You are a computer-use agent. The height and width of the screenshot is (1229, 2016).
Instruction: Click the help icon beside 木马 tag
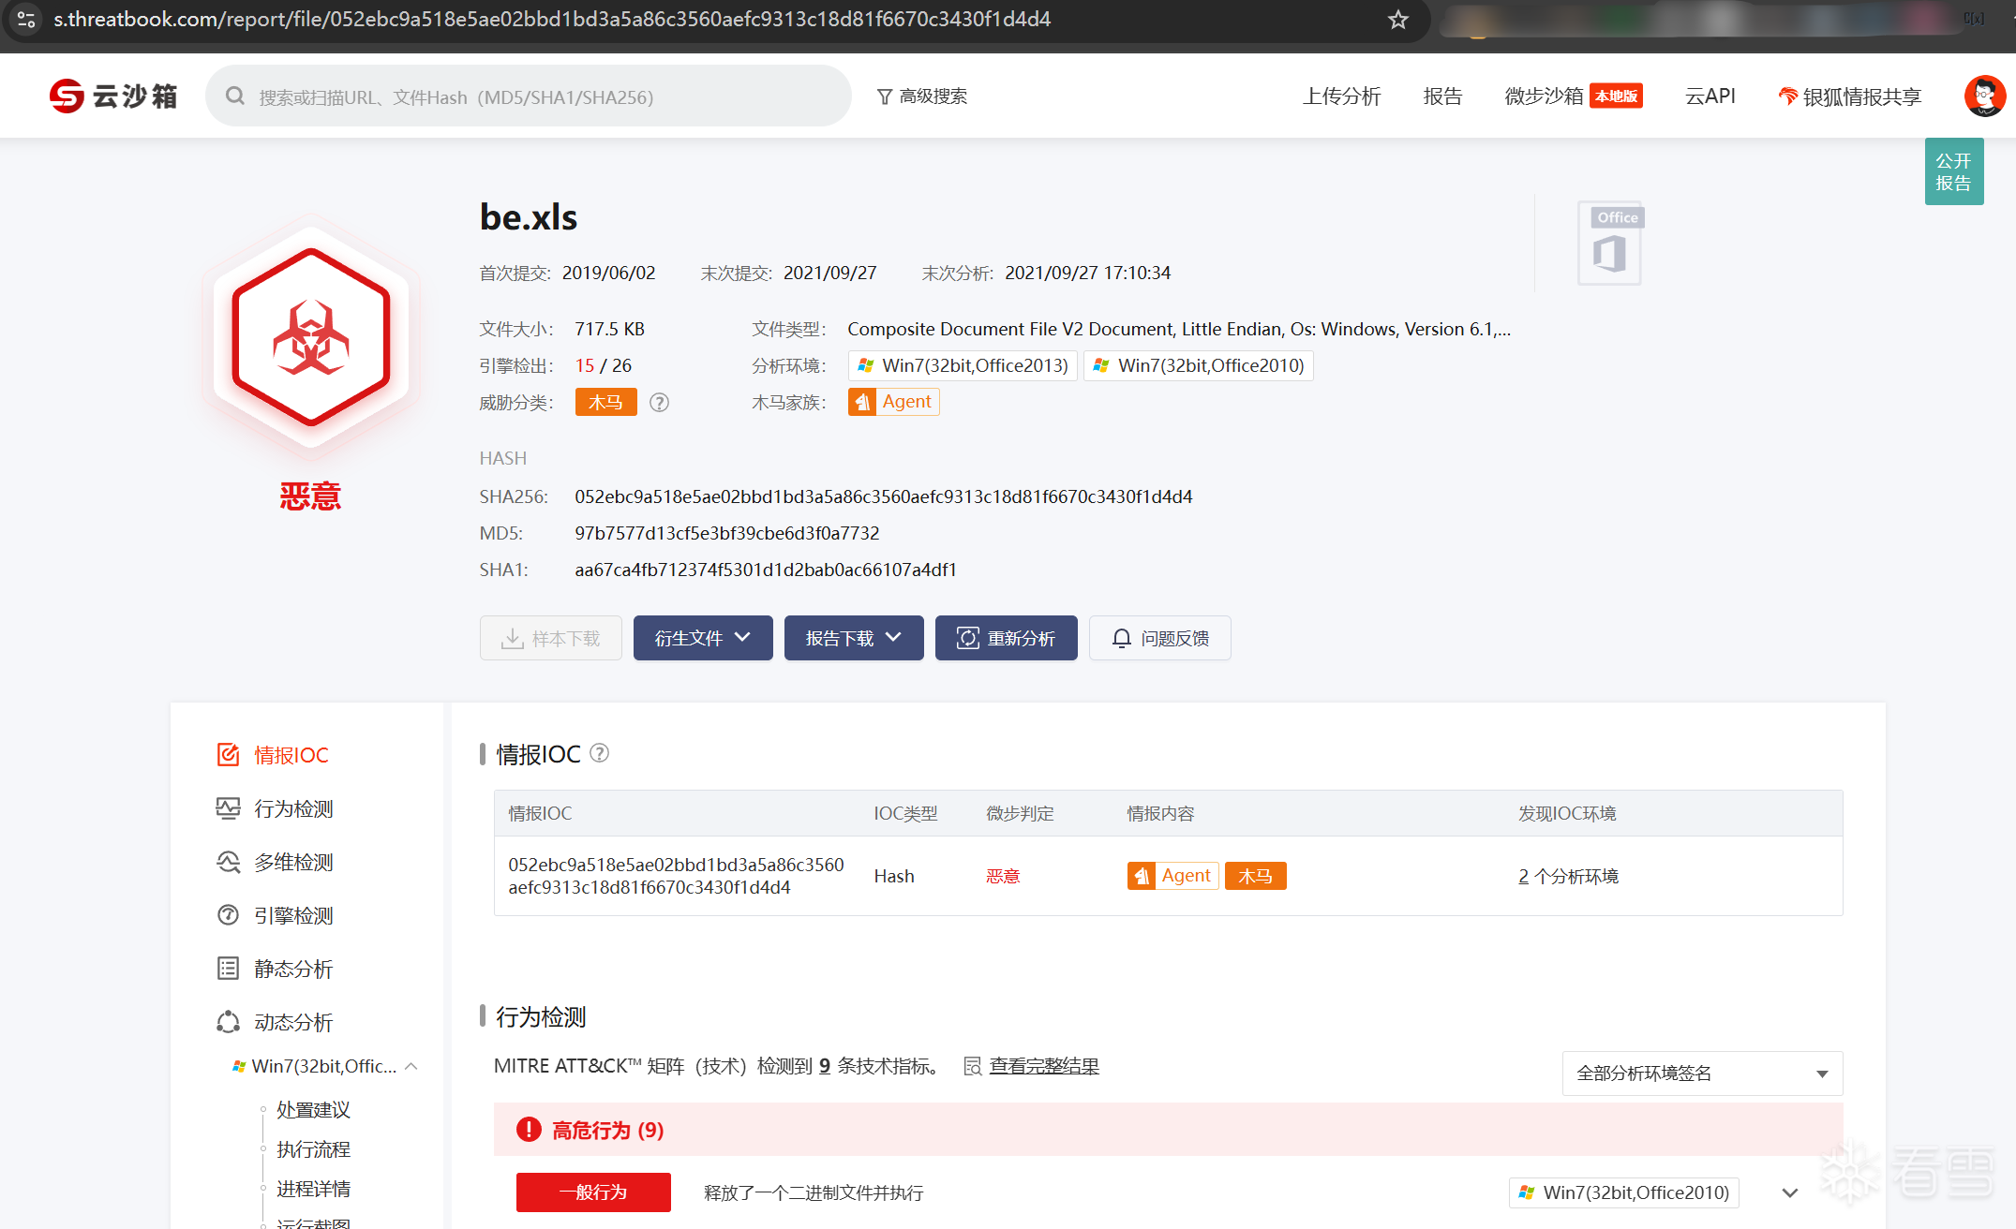point(659,403)
